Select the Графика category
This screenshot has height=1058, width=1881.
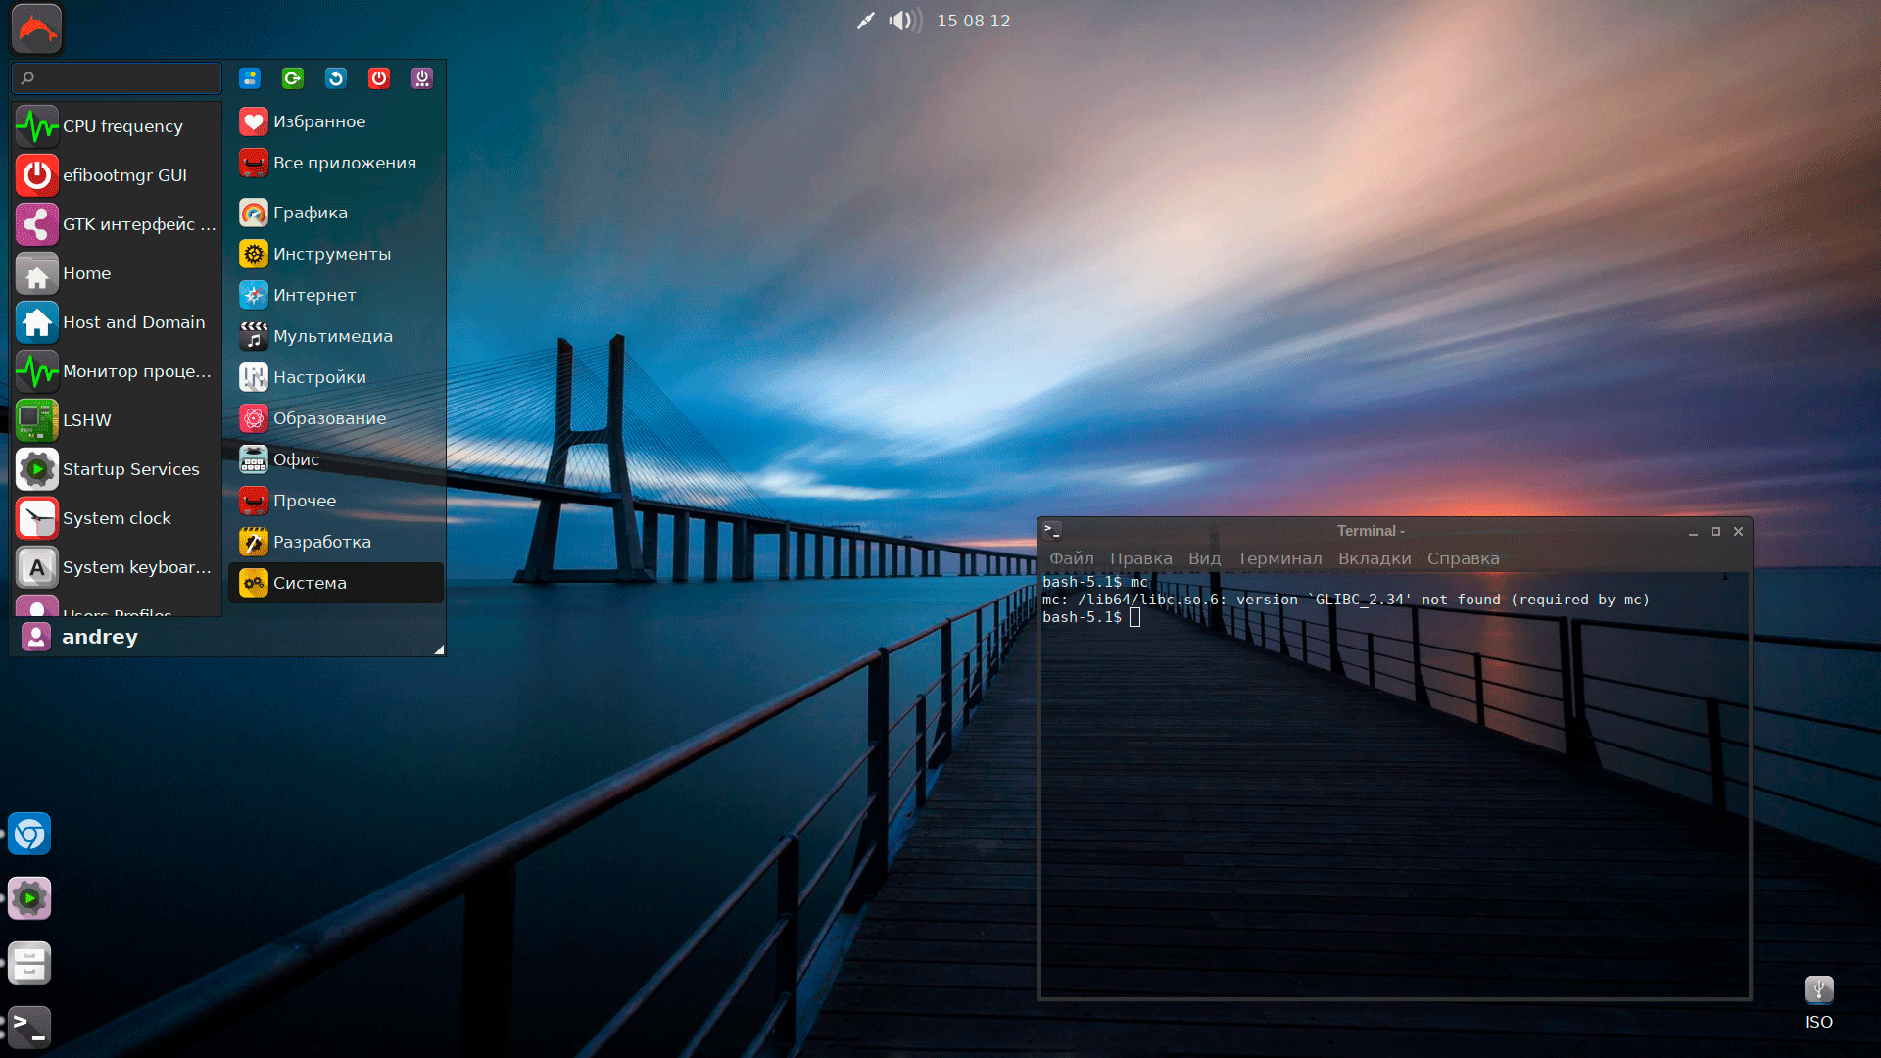point(310,213)
